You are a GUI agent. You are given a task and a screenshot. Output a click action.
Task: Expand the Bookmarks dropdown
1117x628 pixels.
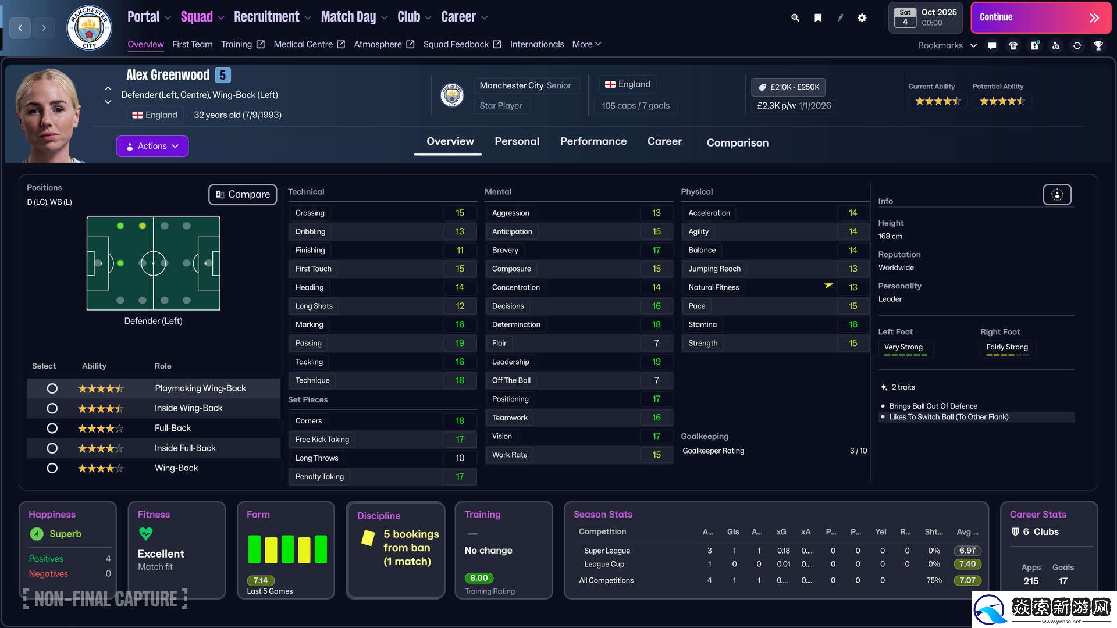click(x=947, y=45)
